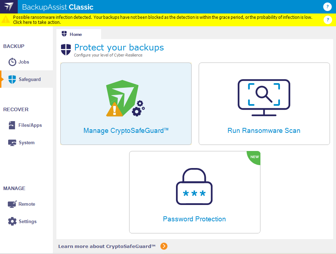This screenshot has height=254, width=336.
Task: Click the System monitor icon
Action: tap(12, 143)
